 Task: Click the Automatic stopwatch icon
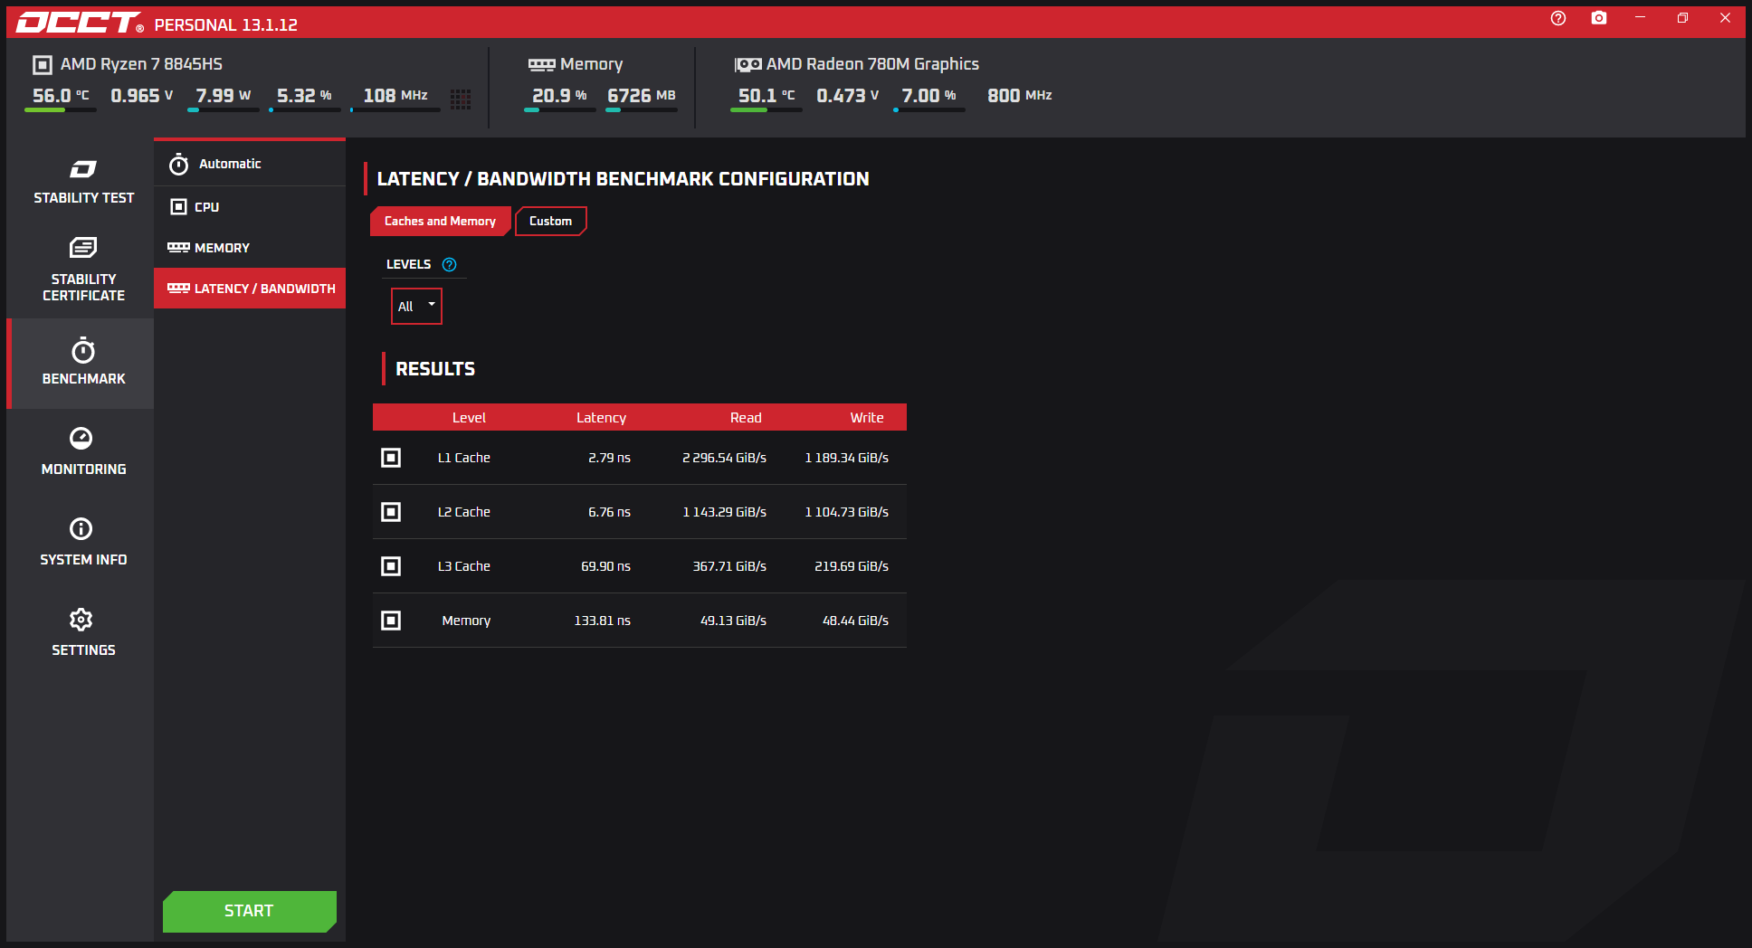click(x=179, y=164)
